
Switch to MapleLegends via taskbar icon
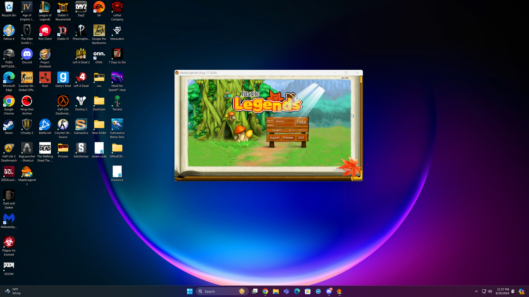click(x=339, y=291)
